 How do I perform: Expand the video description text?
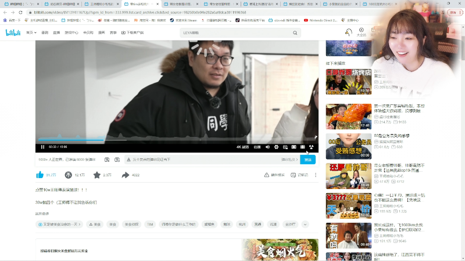[x=42, y=213]
